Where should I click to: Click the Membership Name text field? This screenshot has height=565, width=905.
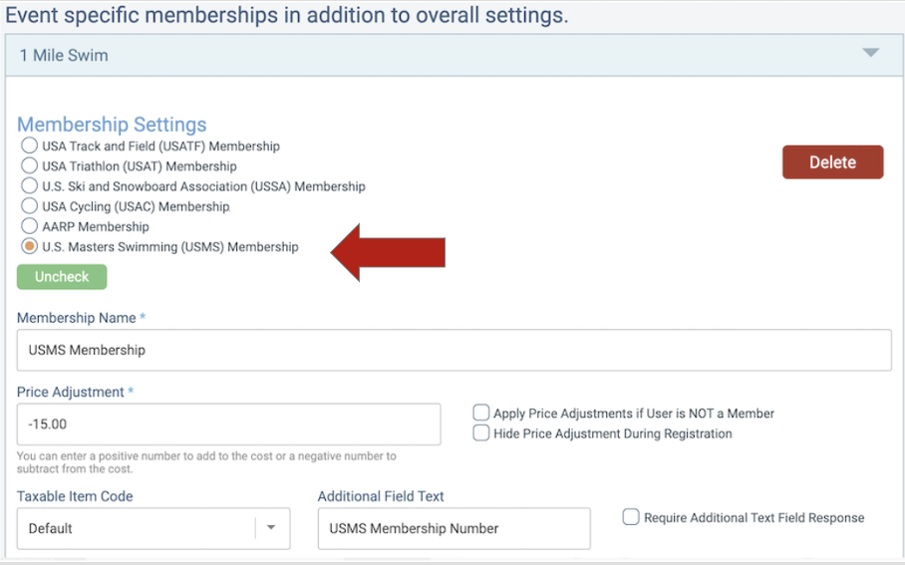453,350
